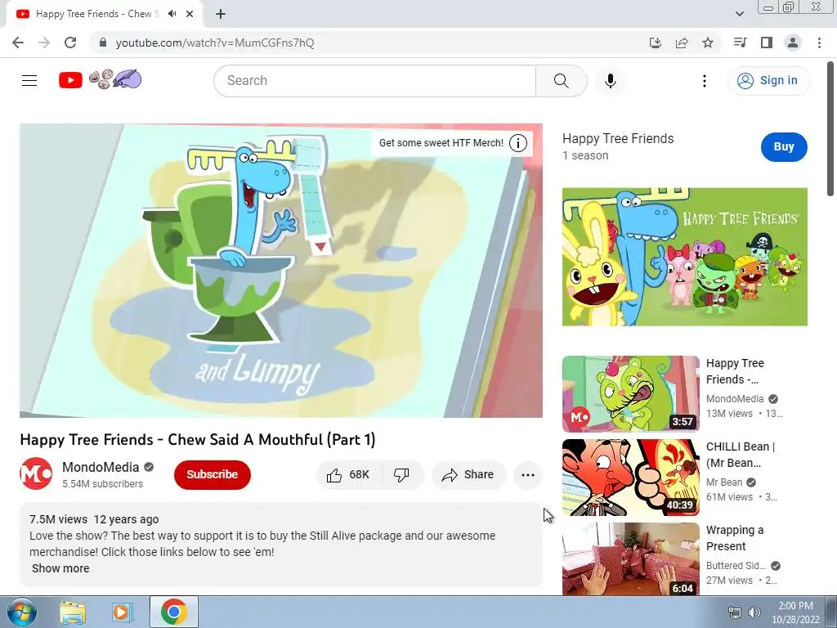Screen dimensions: 837x628
Task: Click the page vertical scrollbar thumb
Action: (830, 128)
